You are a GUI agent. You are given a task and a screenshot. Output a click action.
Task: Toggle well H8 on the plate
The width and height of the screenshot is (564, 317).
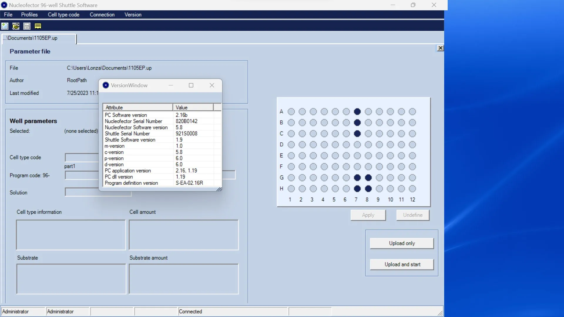tap(368, 189)
